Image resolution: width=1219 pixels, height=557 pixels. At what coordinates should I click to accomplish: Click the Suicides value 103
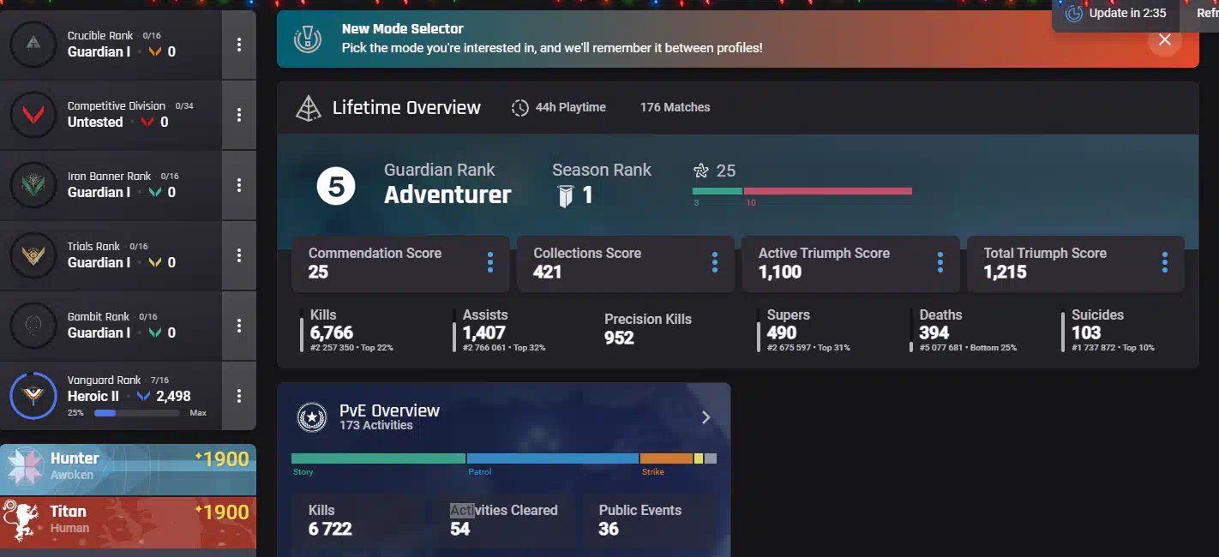click(x=1086, y=332)
